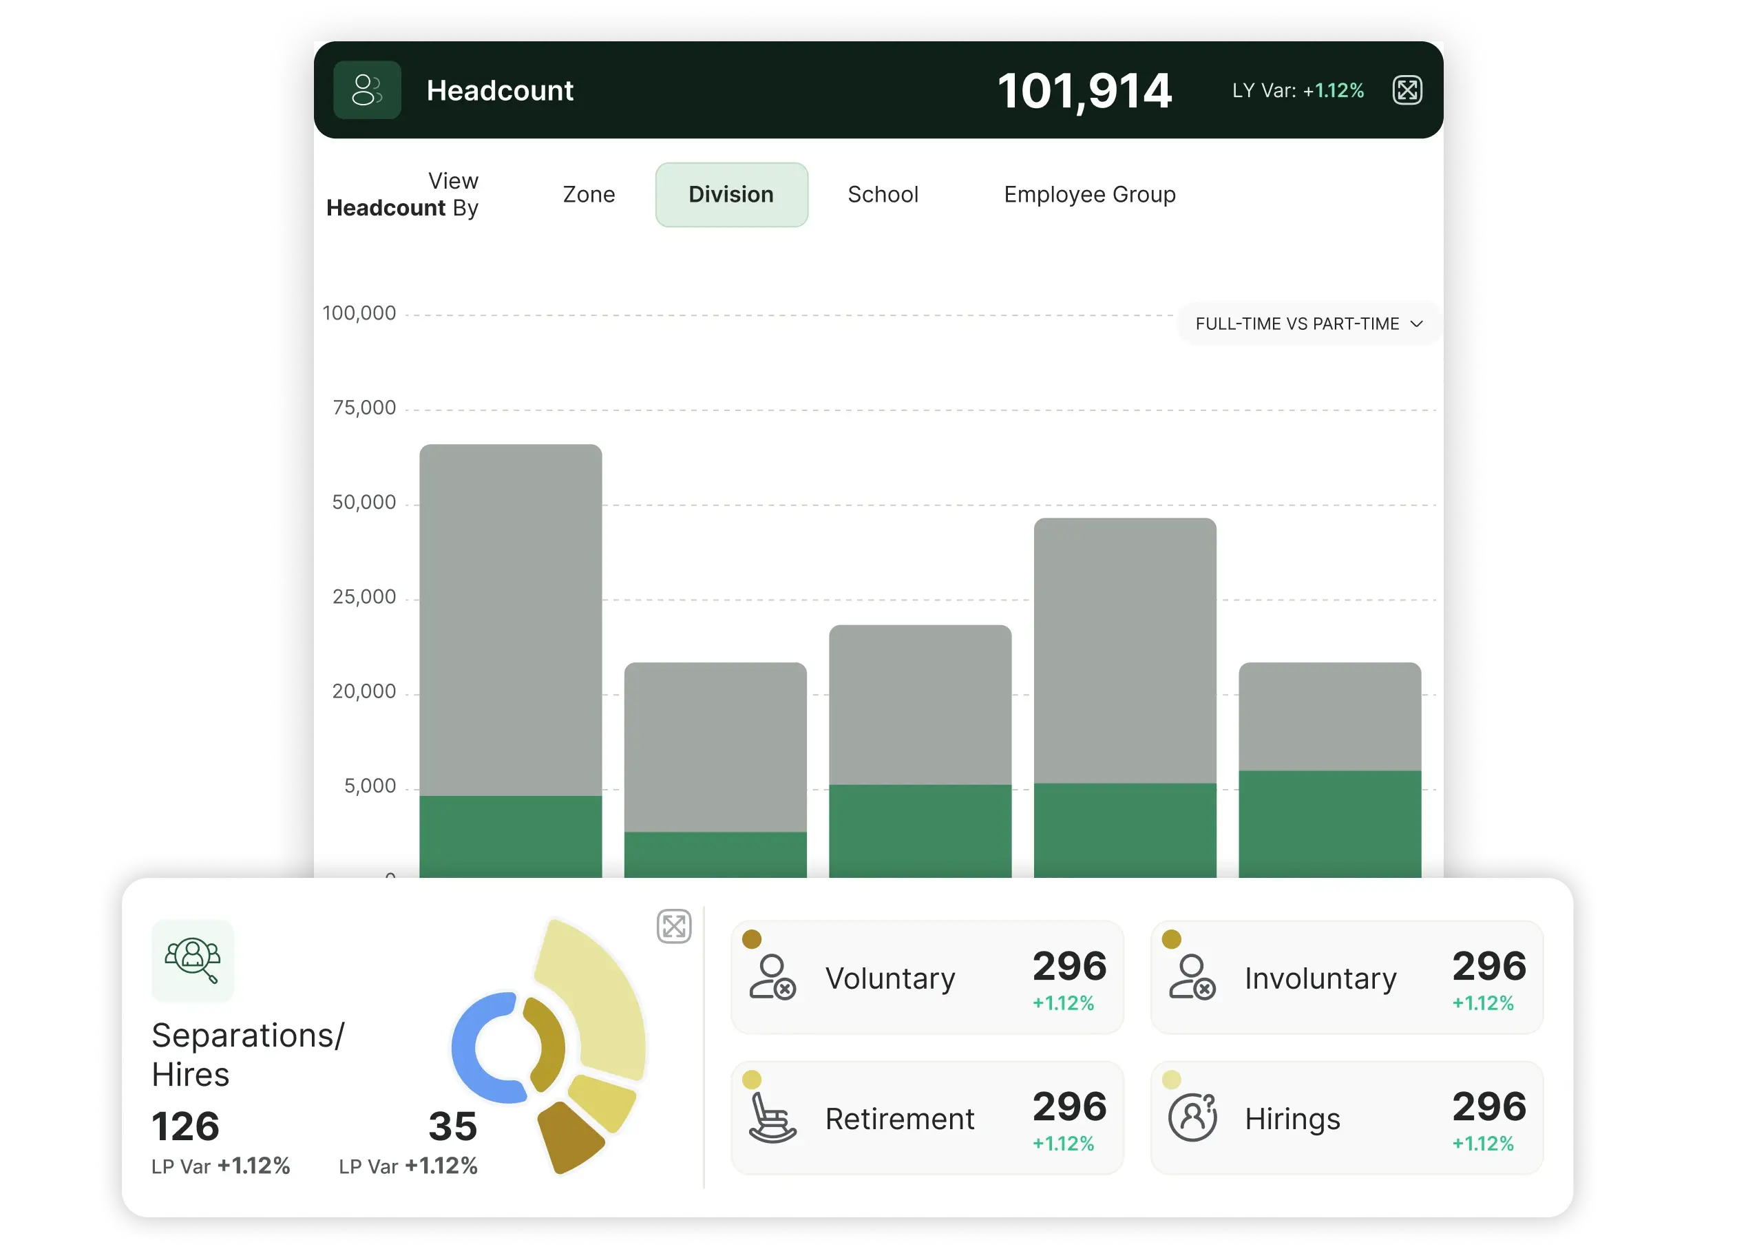Open Full-Time vs Part-Time dropdown
Viewport: 1737px width, 1260px height.
[1297, 324]
